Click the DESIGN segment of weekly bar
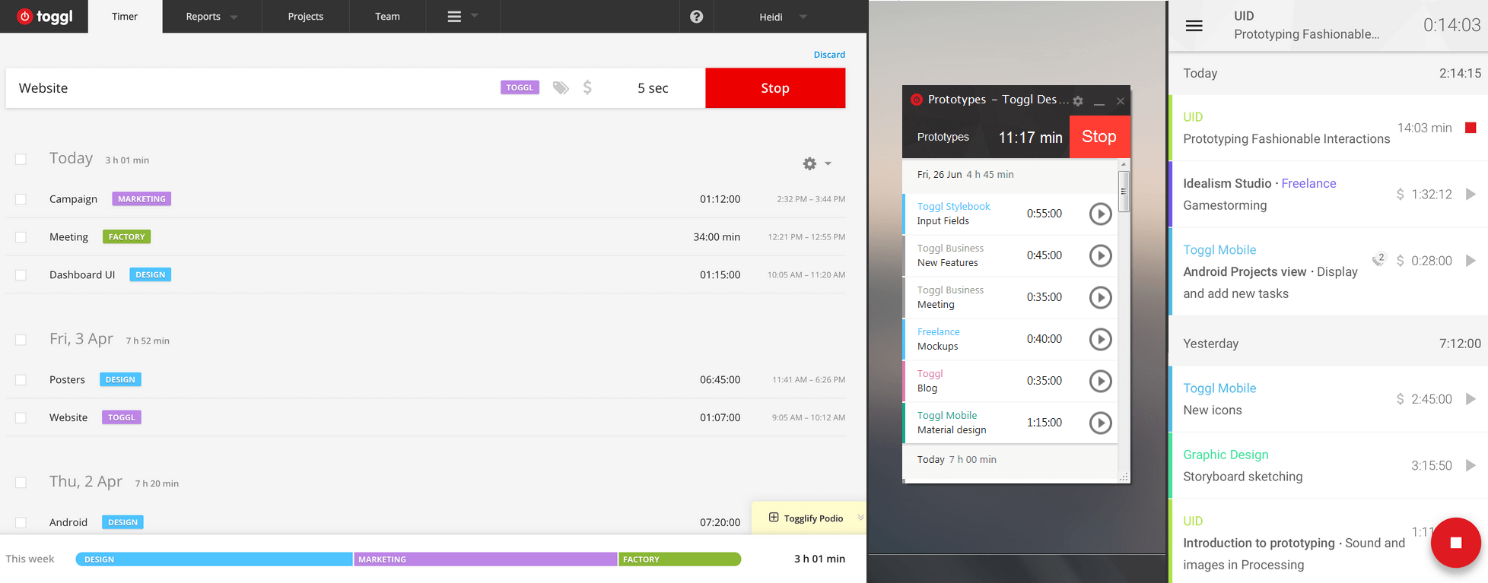Image resolution: width=1488 pixels, height=583 pixels. (215, 559)
